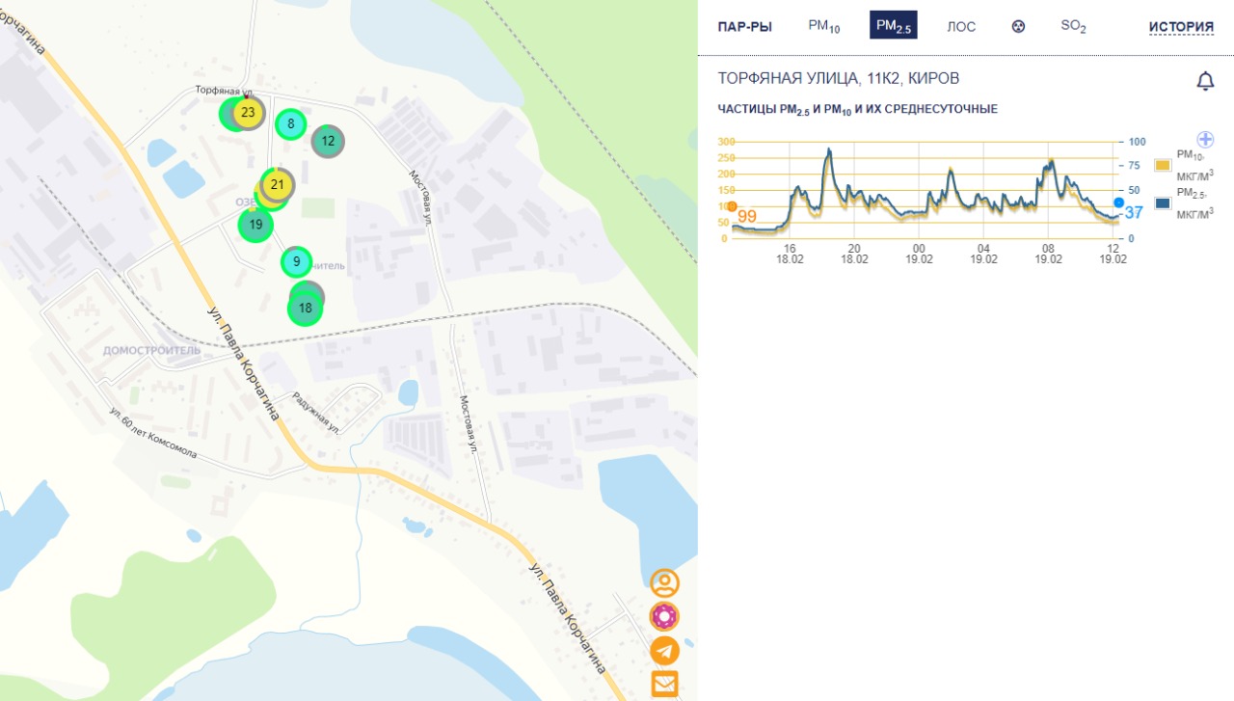Select the sensor marker showing 21
The height and width of the screenshot is (701, 1234).
tap(278, 184)
